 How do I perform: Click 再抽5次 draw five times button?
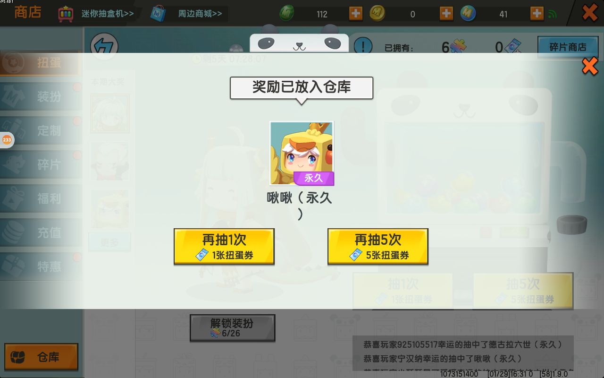point(378,247)
